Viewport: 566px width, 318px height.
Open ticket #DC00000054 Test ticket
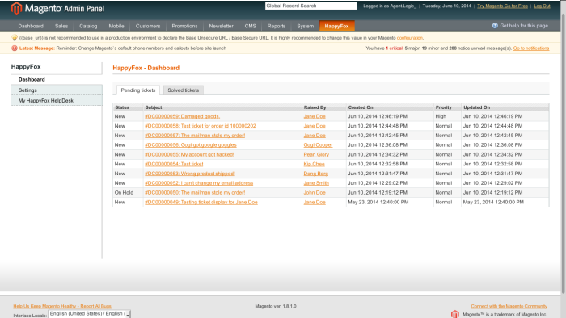tap(174, 164)
